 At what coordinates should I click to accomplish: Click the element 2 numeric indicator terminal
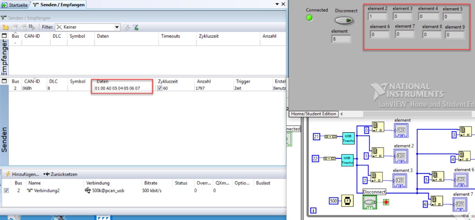coord(401,156)
